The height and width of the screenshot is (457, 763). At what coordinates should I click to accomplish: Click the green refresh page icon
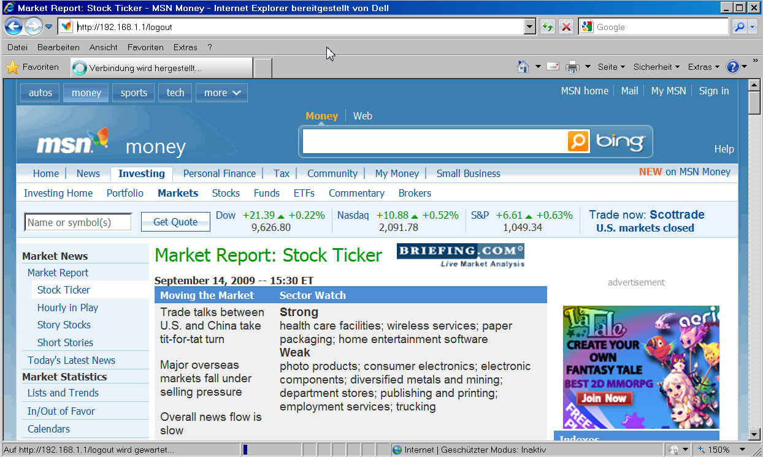[x=548, y=27]
